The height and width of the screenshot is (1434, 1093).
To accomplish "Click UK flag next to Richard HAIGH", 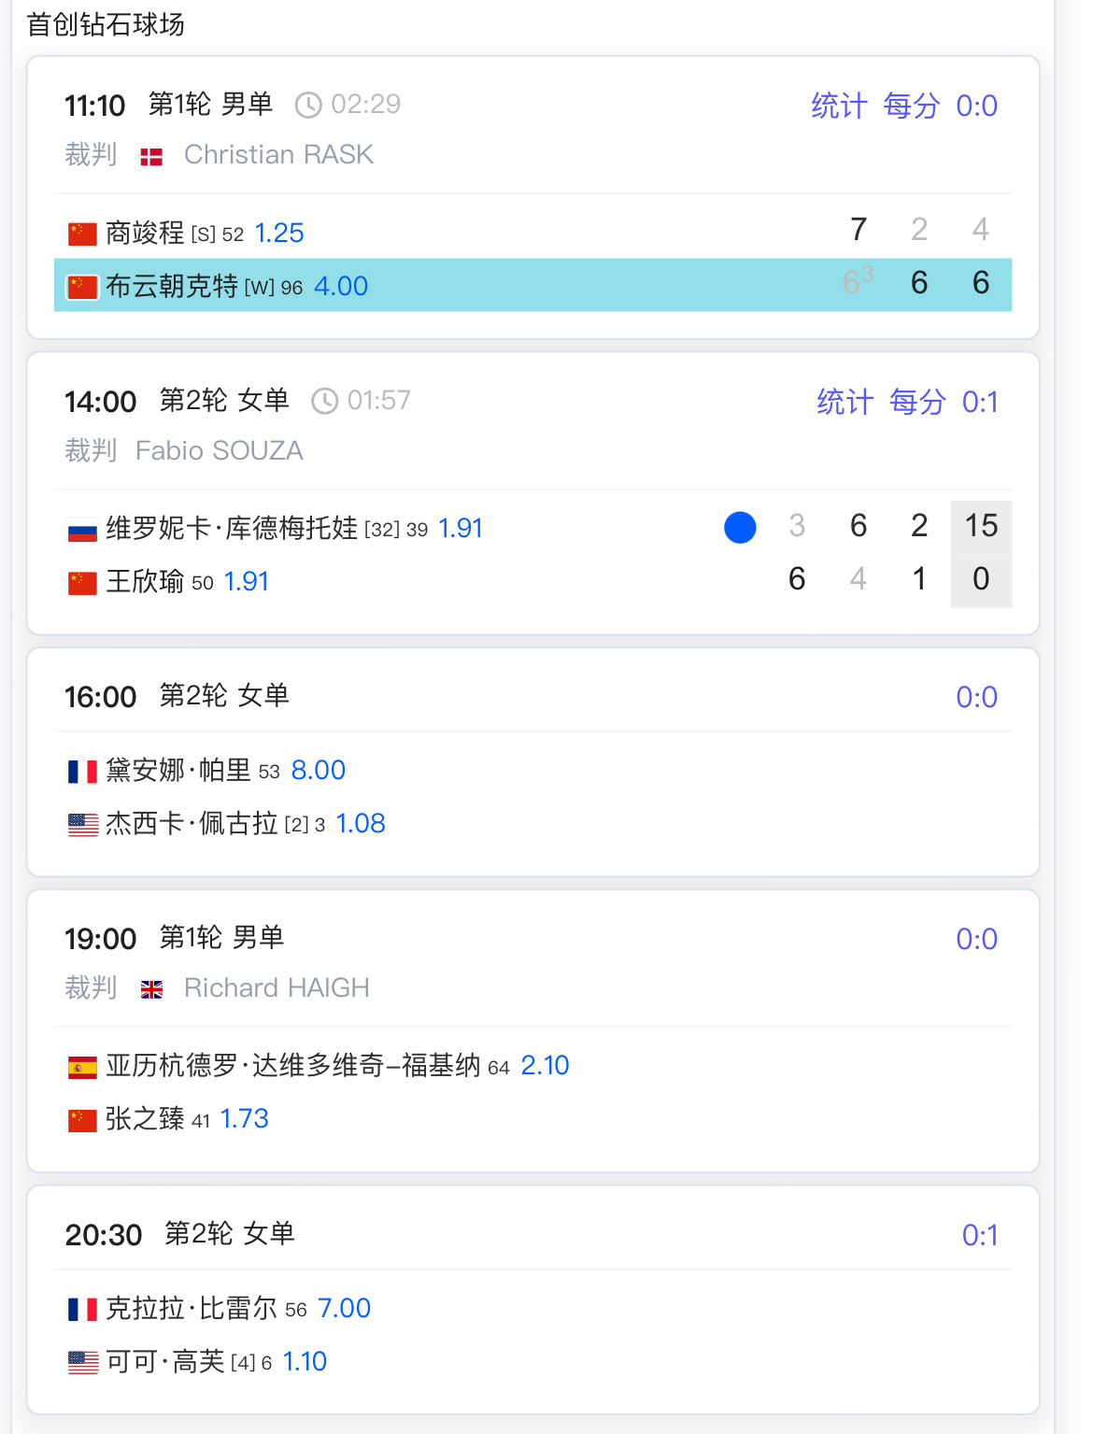I will [x=151, y=990].
